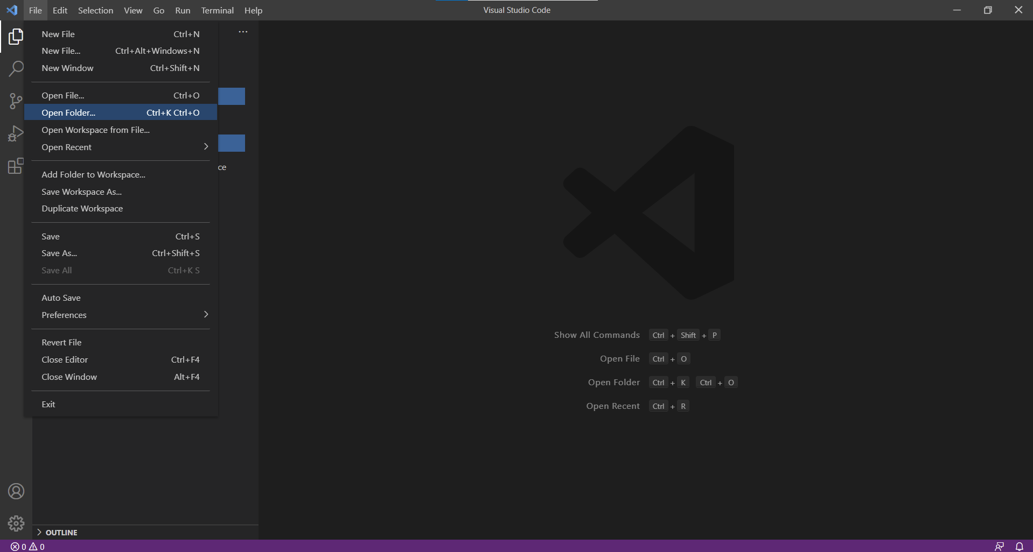Select Close Editor
This screenshot has height=552, width=1033.
coord(121,359)
